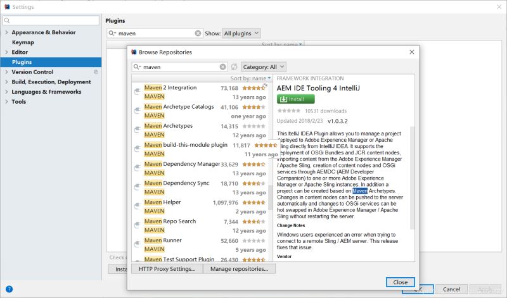Open Languages & Frameworks settings page
The height and width of the screenshot is (298, 507).
(46, 92)
